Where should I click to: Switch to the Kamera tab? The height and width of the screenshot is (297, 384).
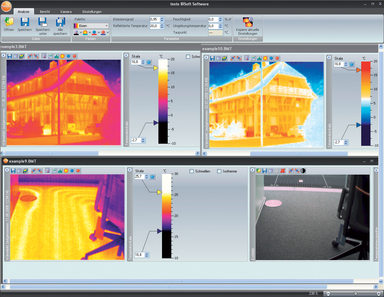coord(66,12)
